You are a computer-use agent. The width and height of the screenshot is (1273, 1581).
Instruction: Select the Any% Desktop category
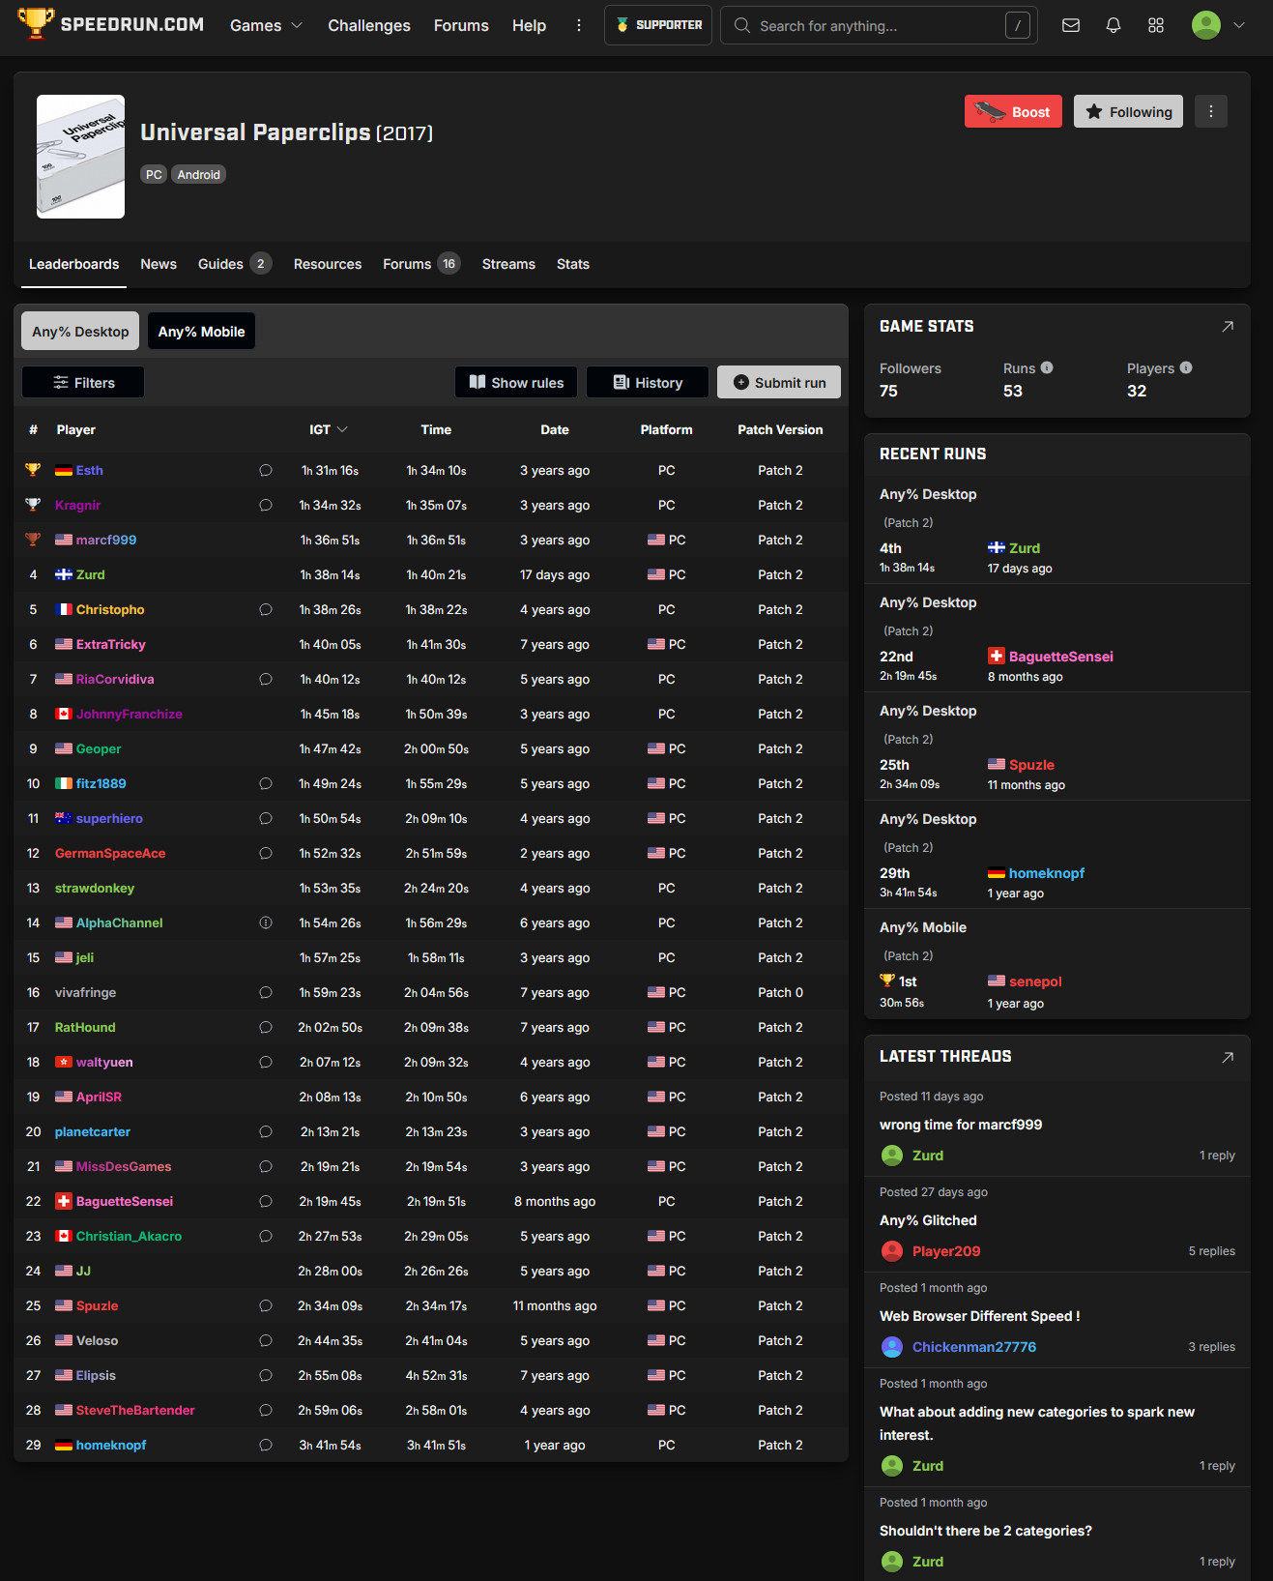pyautogui.click(x=80, y=332)
